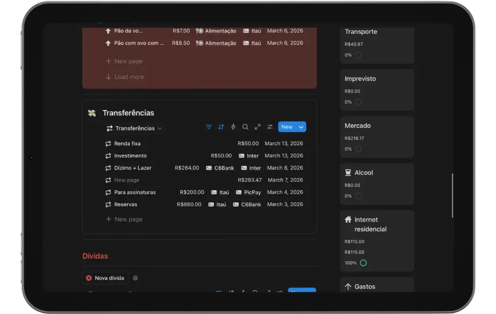
Task: Open the Imprevisto budget card
Action: pos(377,90)
